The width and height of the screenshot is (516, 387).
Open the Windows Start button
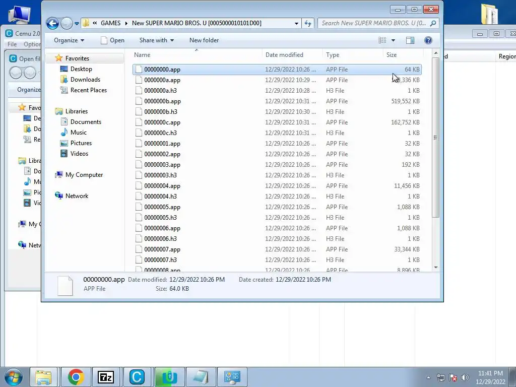14,377
